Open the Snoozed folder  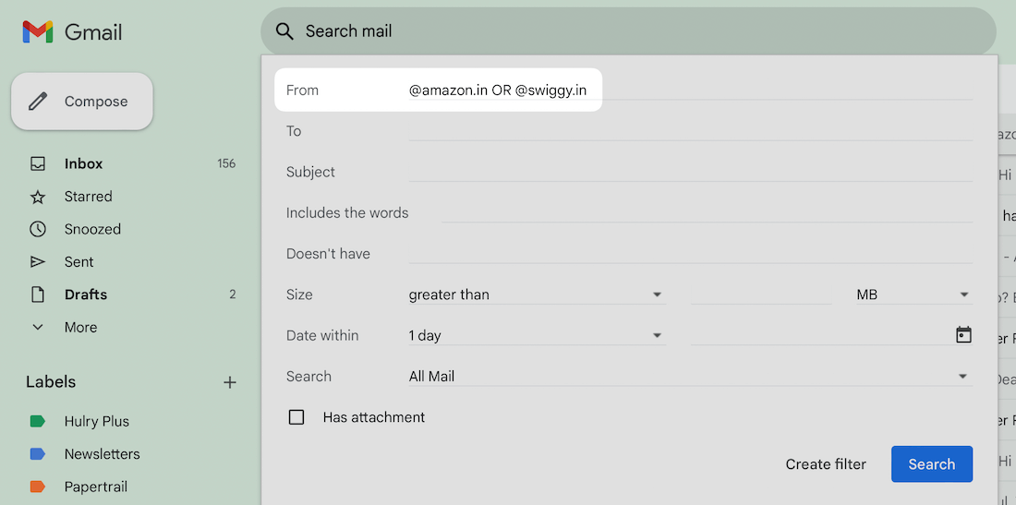tap(92, 229)
